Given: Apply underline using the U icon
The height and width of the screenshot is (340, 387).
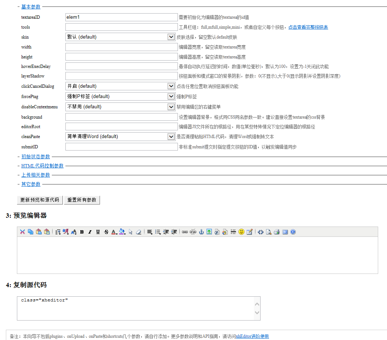Looking at the screenshot, I should (x=98, y=232).
